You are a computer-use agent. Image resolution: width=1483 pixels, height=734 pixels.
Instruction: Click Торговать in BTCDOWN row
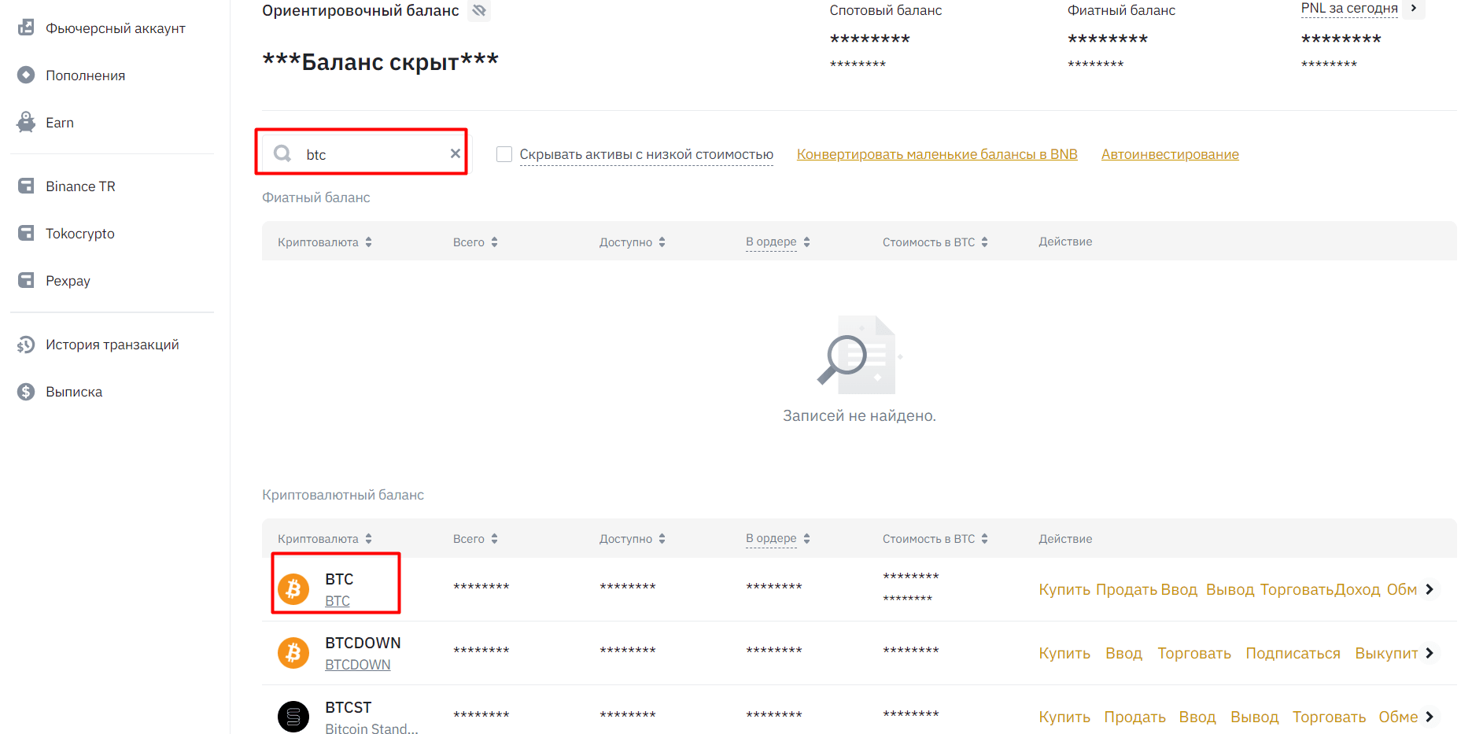point(1194,653)
